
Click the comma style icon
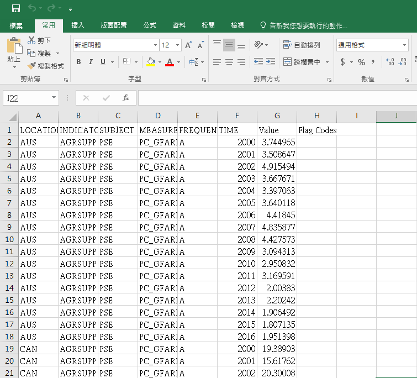373,62
